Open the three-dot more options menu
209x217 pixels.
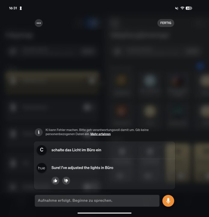(x=39, y=23)
